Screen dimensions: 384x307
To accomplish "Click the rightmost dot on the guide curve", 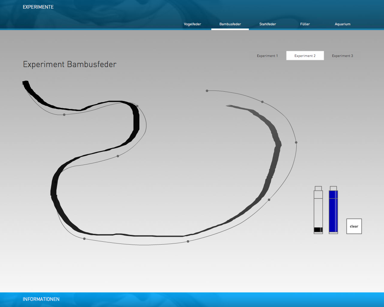I will [x=296, y=142].
